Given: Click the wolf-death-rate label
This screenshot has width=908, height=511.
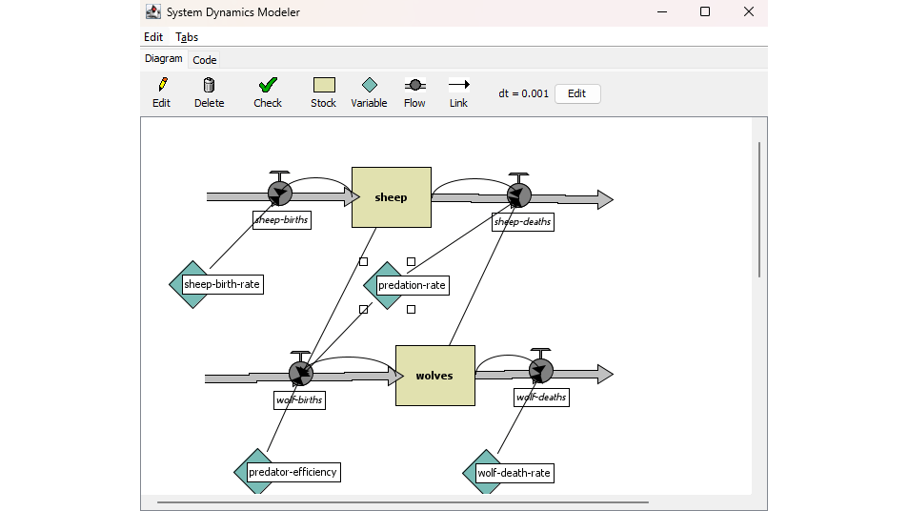Looking at the screenshot, I should 515,473.
